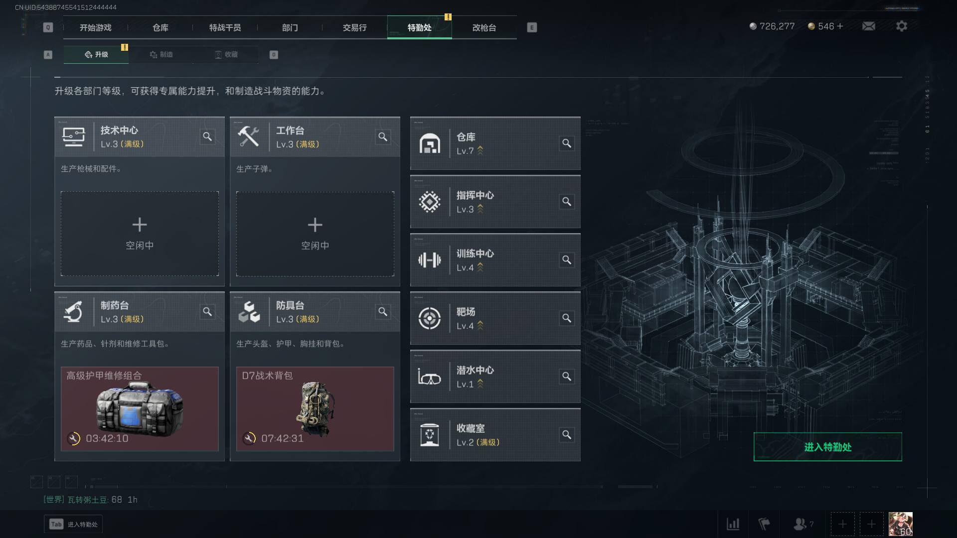This screenshot has height=538, width=957.
Task: Open the 改枪台 tab
Action: [484, 27]
